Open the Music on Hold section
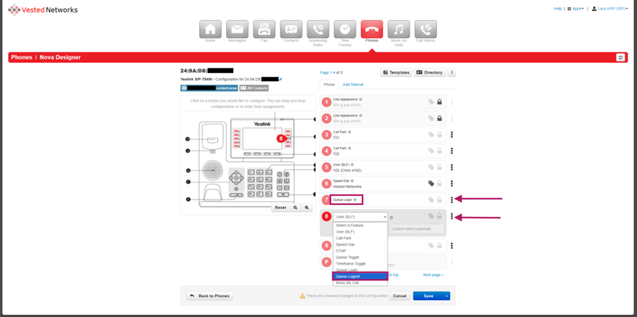The width and height of the screenshot is (637, 317). coord(399,29)
